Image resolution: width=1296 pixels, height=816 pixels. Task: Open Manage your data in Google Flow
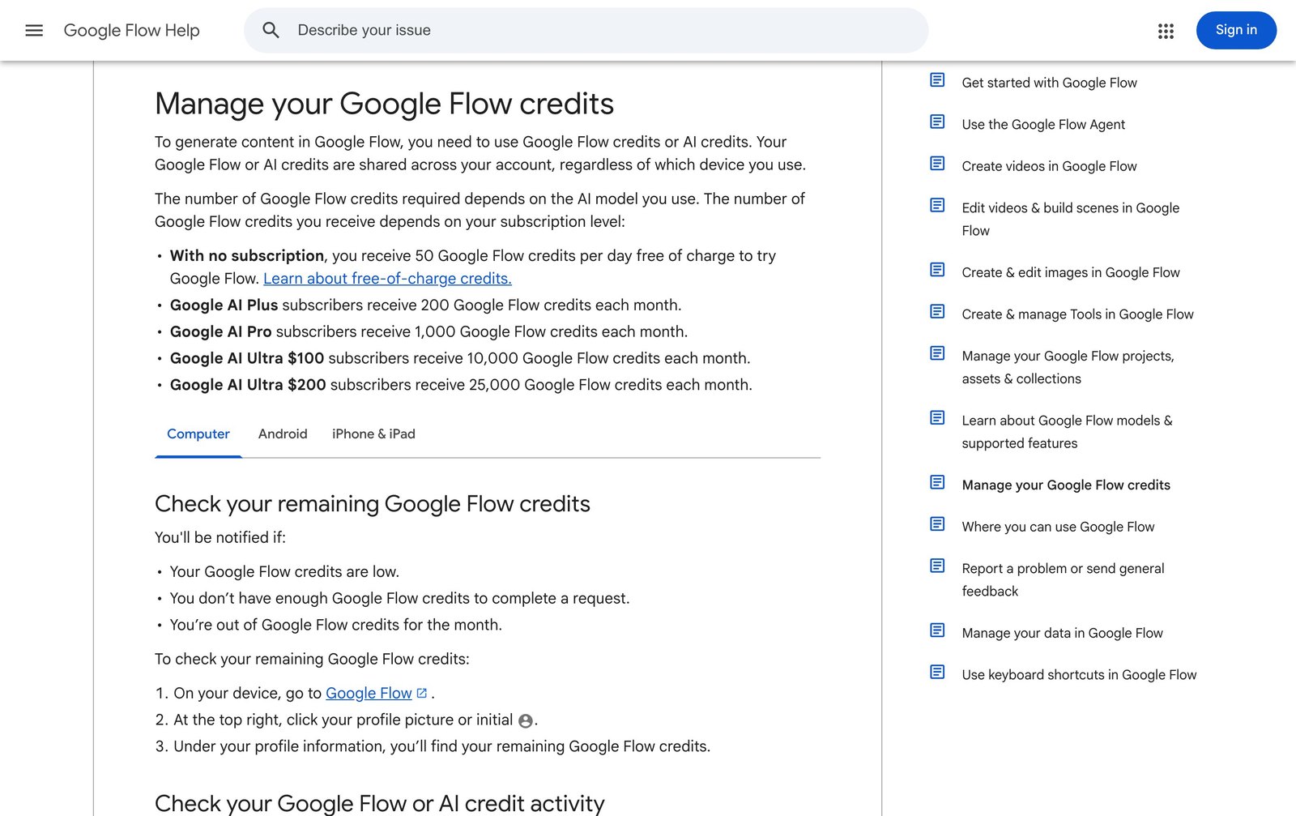click(1062, 633)
